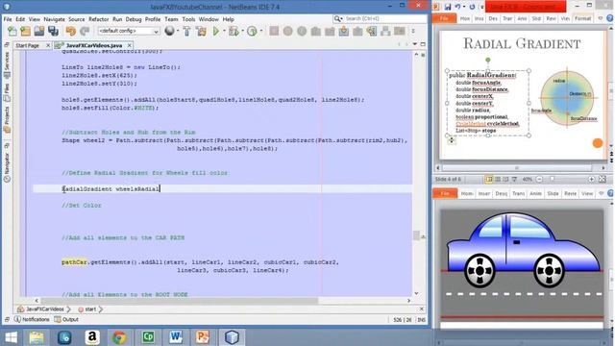Image resolution: width=615 pixels, height=346 pixels.
Task: Click the Clean and Build Project icon
Action: 201,31
